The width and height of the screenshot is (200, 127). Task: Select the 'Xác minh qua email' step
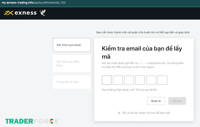(x=72, y=45)
